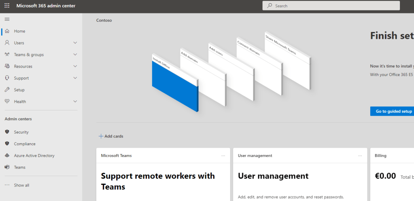414x201 pixels.
Task: Open Security admin center shield icon
Action: [x=7, y=132]
